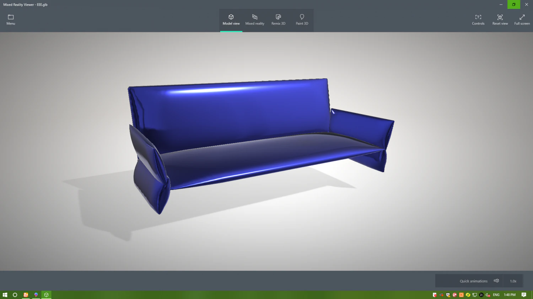Click the Quick animations cube icon
The width and height of the screenshot is (533, 299).
point(496,281)
